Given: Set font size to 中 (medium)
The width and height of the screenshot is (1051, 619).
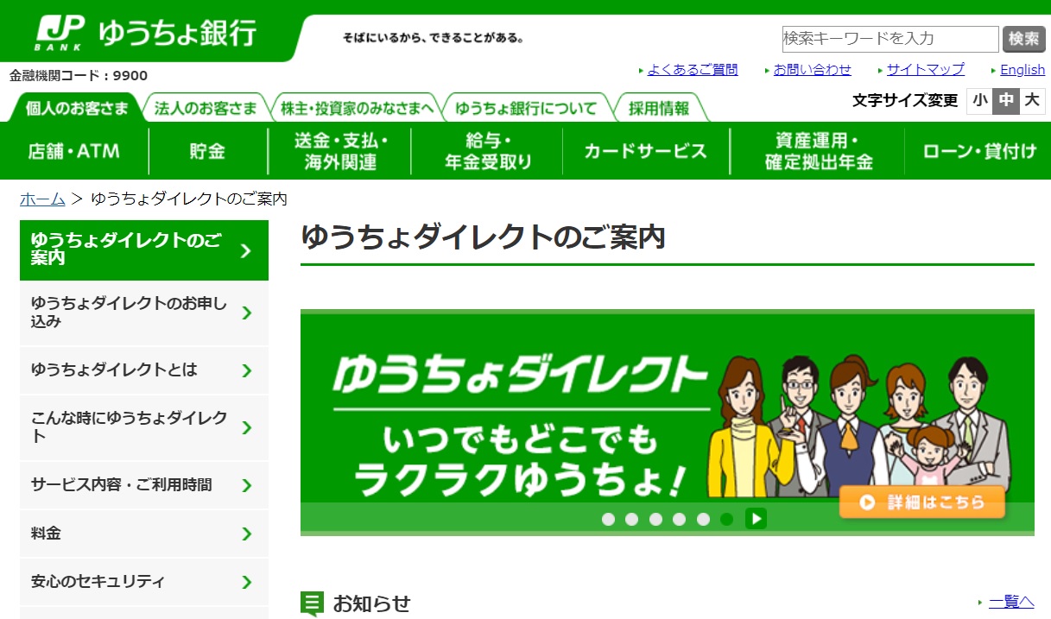Looking at the screenshot, I should [1006, 100].
